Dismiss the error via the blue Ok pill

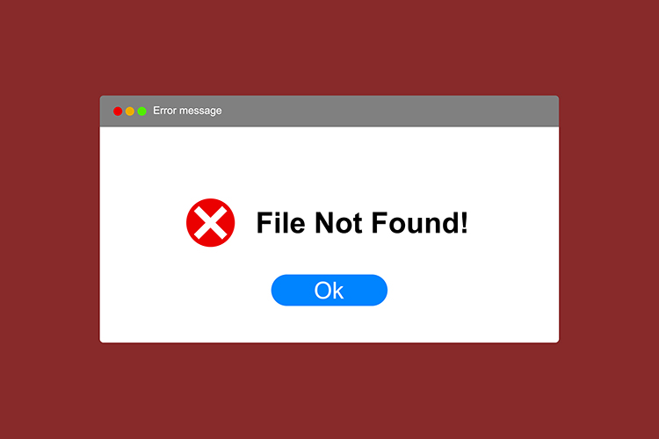point(329,291)
